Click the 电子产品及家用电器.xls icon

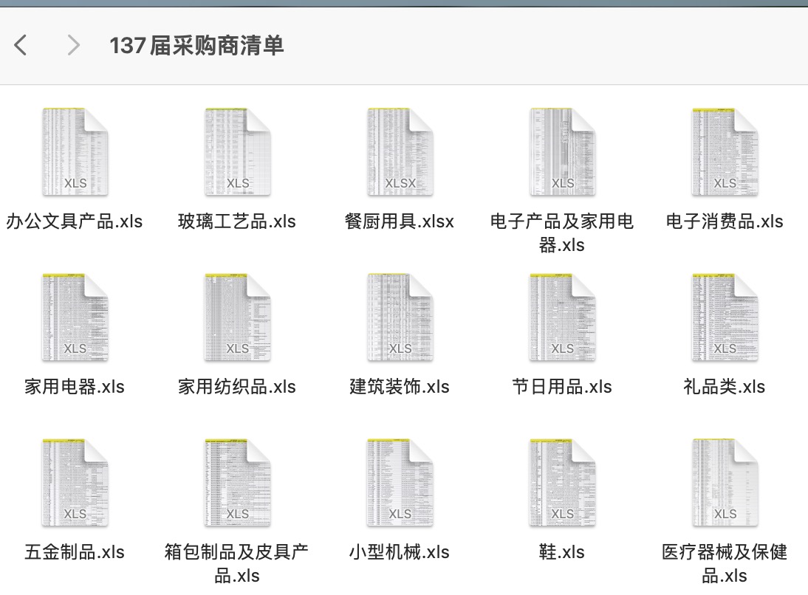(561, 151)
